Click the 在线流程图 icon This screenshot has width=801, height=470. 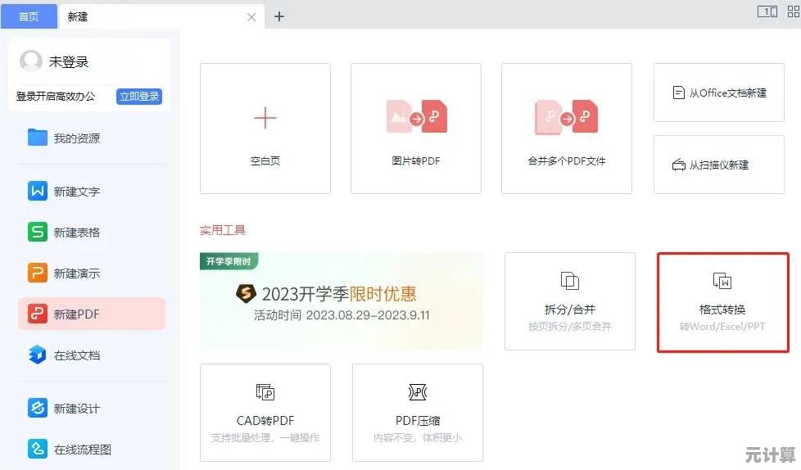pos(38,449)
